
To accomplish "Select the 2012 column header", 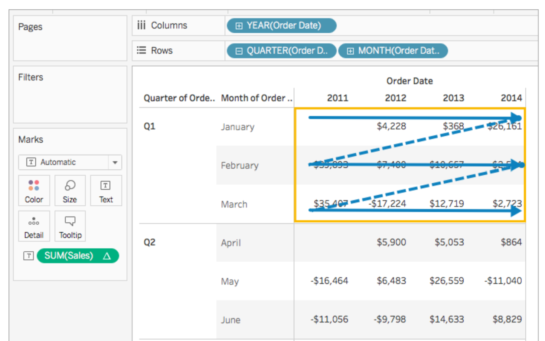I will (395, 98).
